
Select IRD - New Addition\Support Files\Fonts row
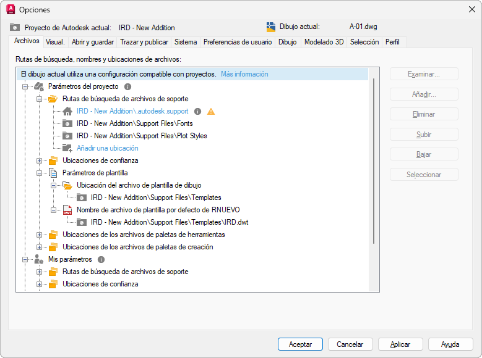coord(135,123)
